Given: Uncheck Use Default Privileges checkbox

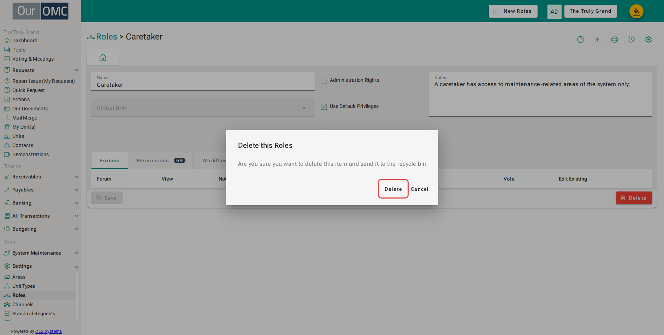Looking at the screenshot, I should (324, 106).
